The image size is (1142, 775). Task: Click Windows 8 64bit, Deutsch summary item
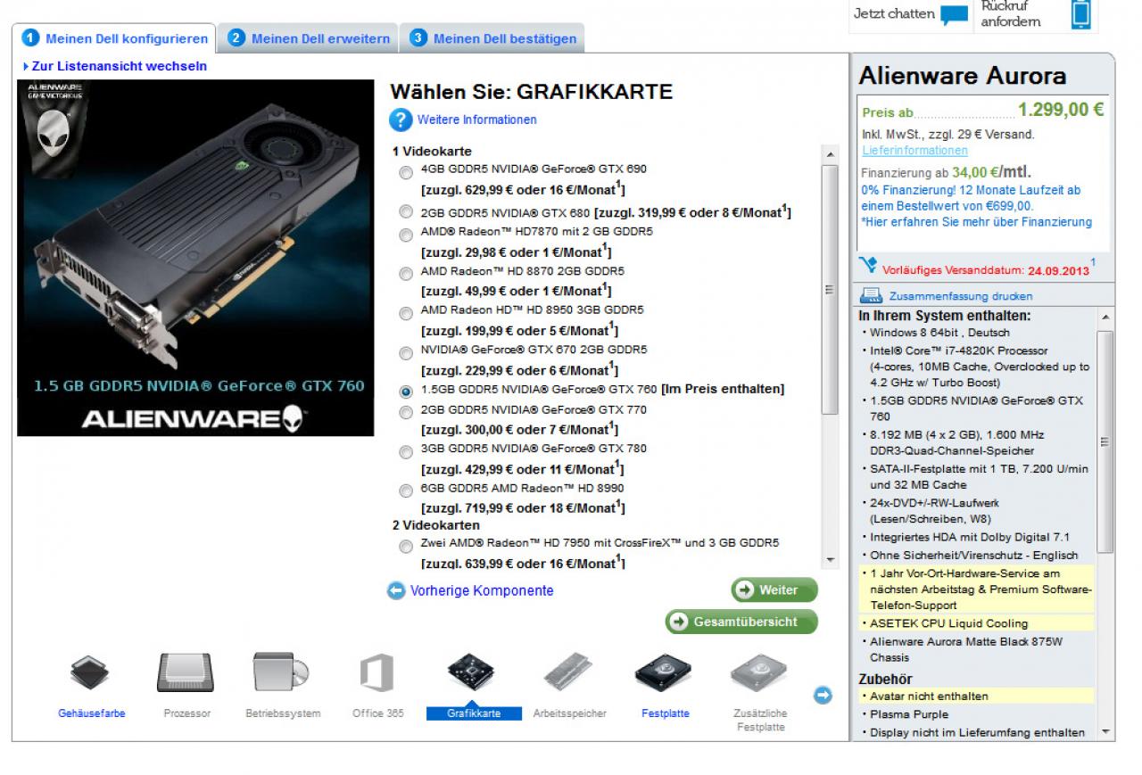[x=939, y=333]
